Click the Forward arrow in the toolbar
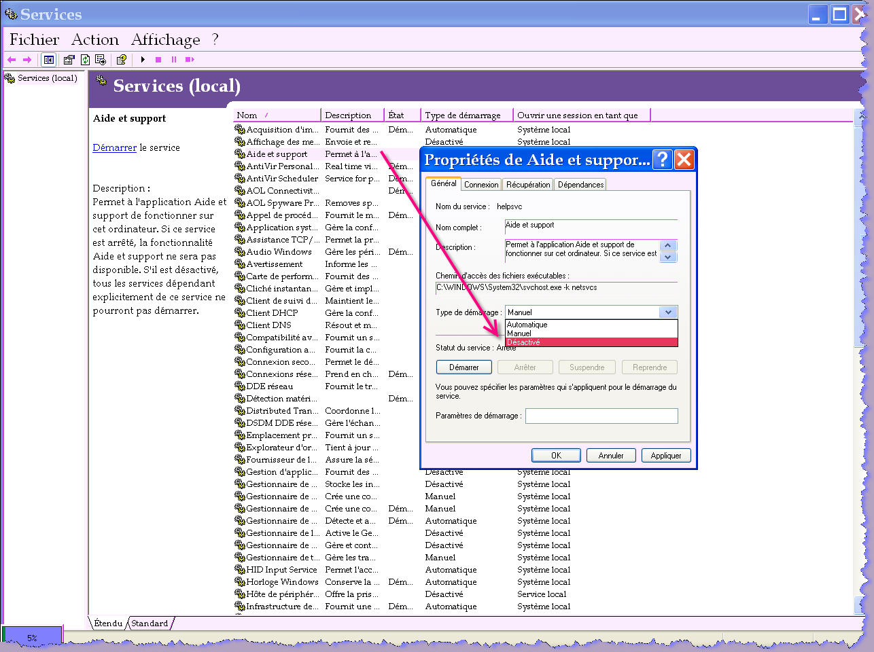 click(27, 60)
